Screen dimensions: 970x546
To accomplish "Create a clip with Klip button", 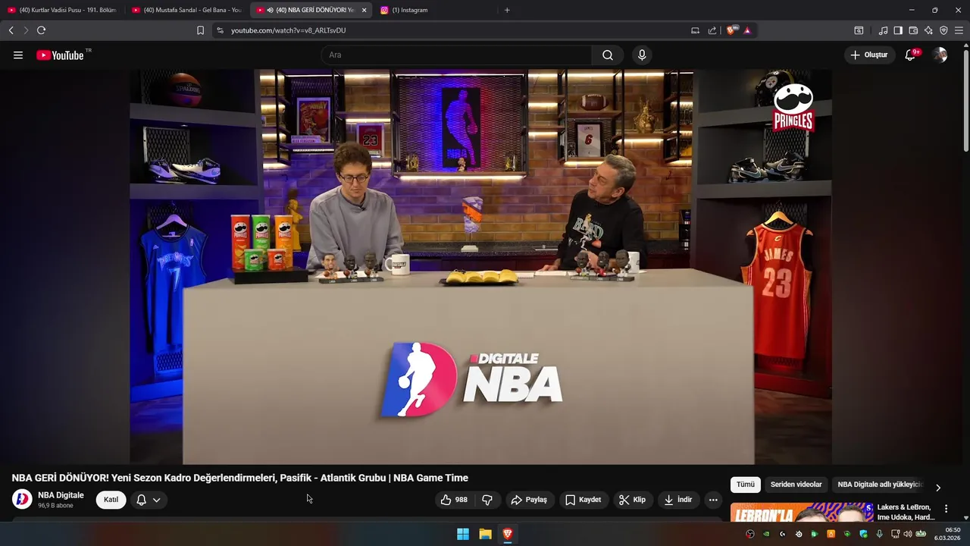I will point(632,500).
